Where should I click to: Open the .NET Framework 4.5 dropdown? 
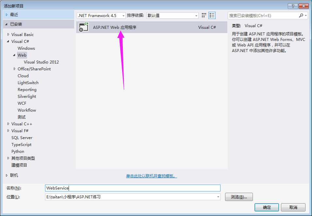click(101, 15)
